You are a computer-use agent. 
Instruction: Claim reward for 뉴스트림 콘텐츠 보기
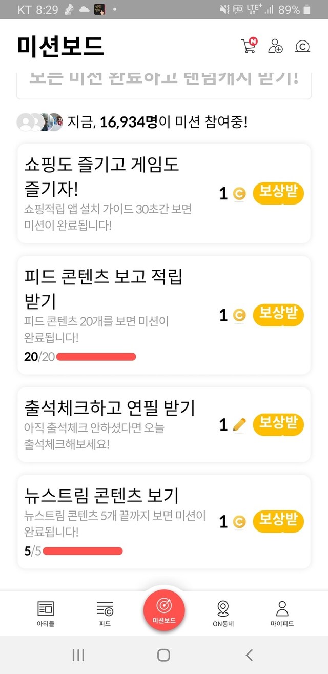tap(278, 522)
